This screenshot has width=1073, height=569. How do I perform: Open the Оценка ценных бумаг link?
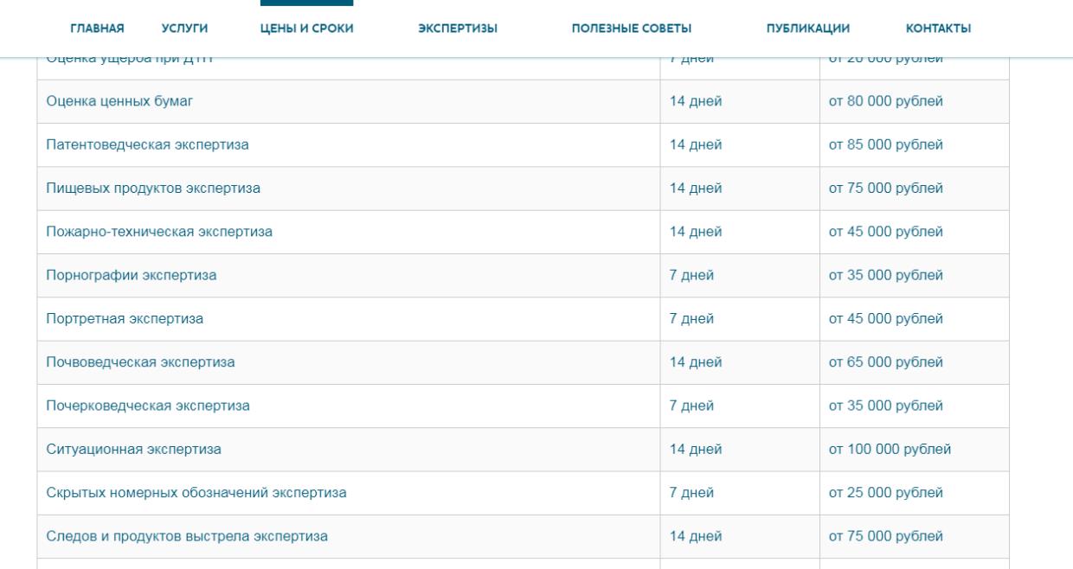click(x=119, y=101)
